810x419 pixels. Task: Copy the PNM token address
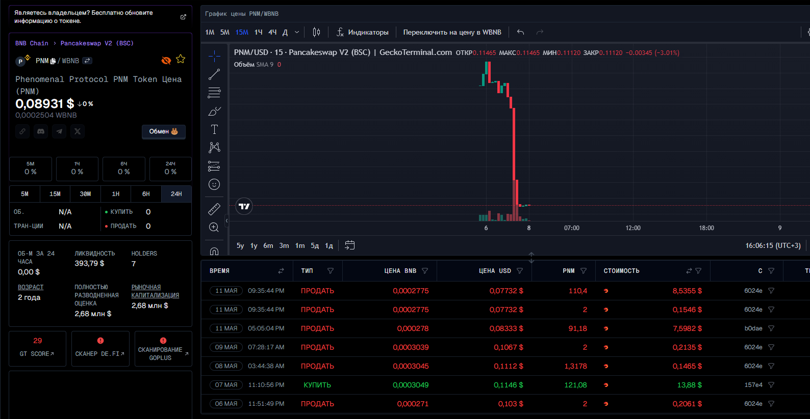[53, 61]
